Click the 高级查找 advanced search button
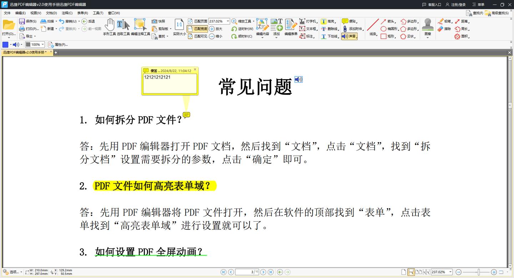Image resolution: width=514 pixels, height=278 pixels. coord(500,13)
